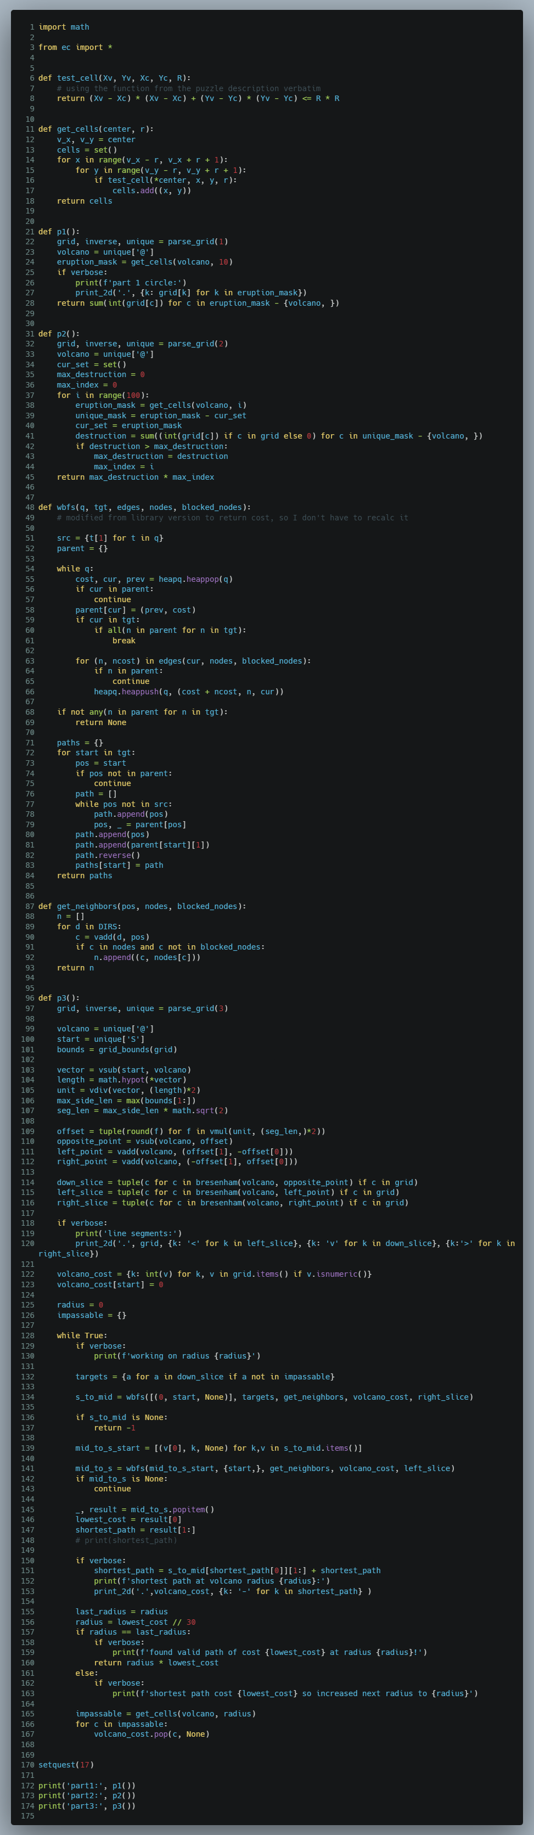Click 'return radius * lowest_cost' statement
Viewport: 534px width, 1835px height.
coord(156,1663)
